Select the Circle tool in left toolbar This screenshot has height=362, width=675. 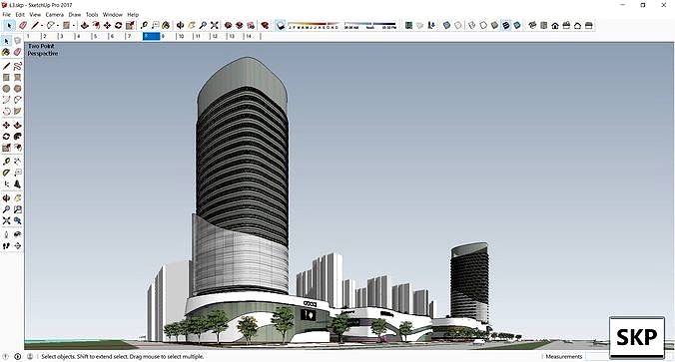6,89
